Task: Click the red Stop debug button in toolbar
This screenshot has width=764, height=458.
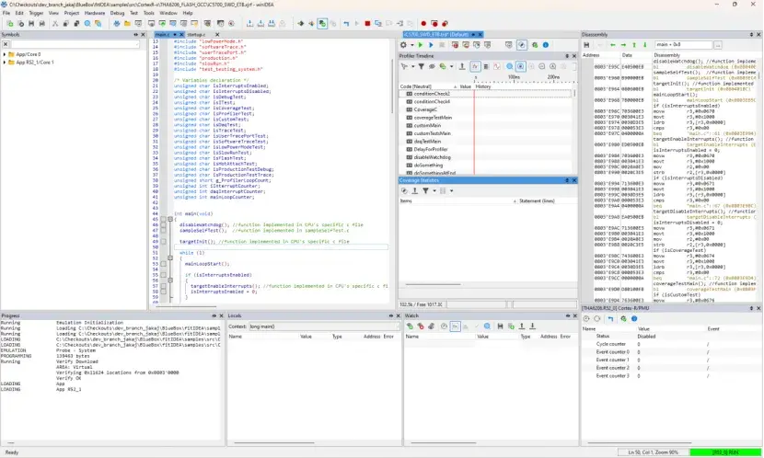Action: coord(367,23)
